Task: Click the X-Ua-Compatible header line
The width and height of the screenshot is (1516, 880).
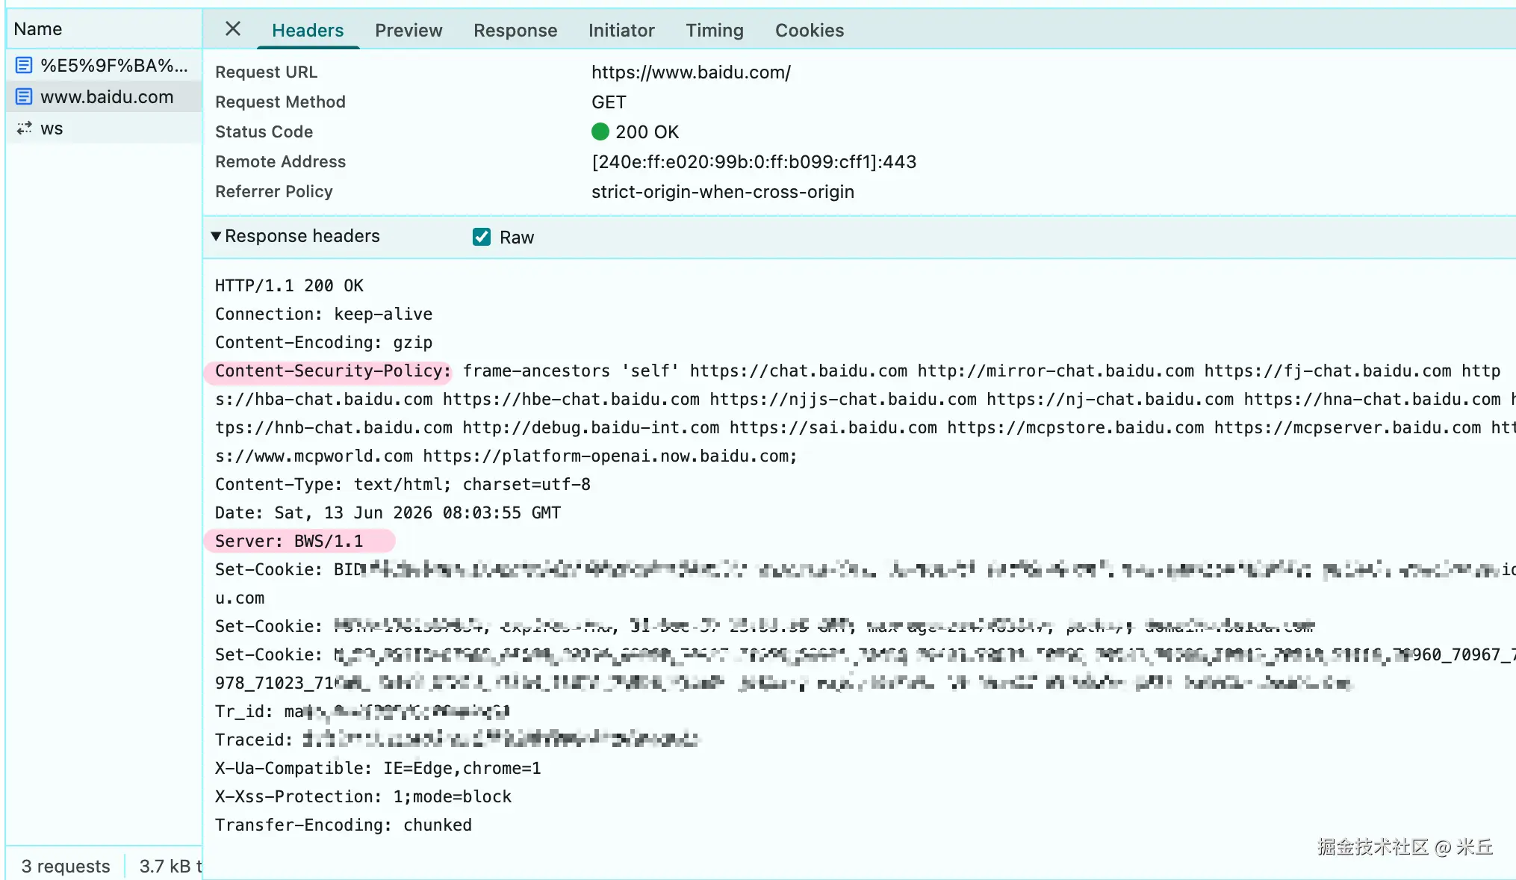Action: pyautogui.click(x=378, y=769)
